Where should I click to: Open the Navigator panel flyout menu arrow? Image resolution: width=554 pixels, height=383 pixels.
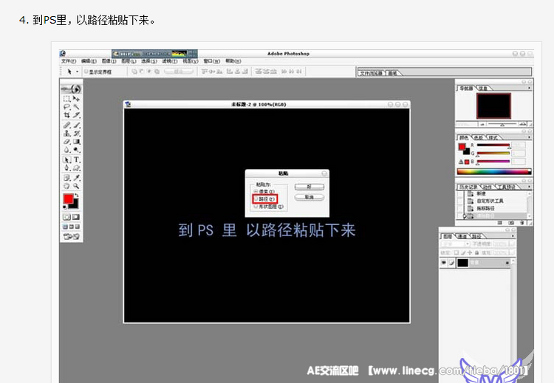coord(529,88)
